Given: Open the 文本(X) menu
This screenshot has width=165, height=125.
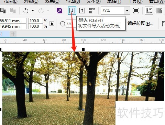Looking at the screenshot, I should pos(93,2).
